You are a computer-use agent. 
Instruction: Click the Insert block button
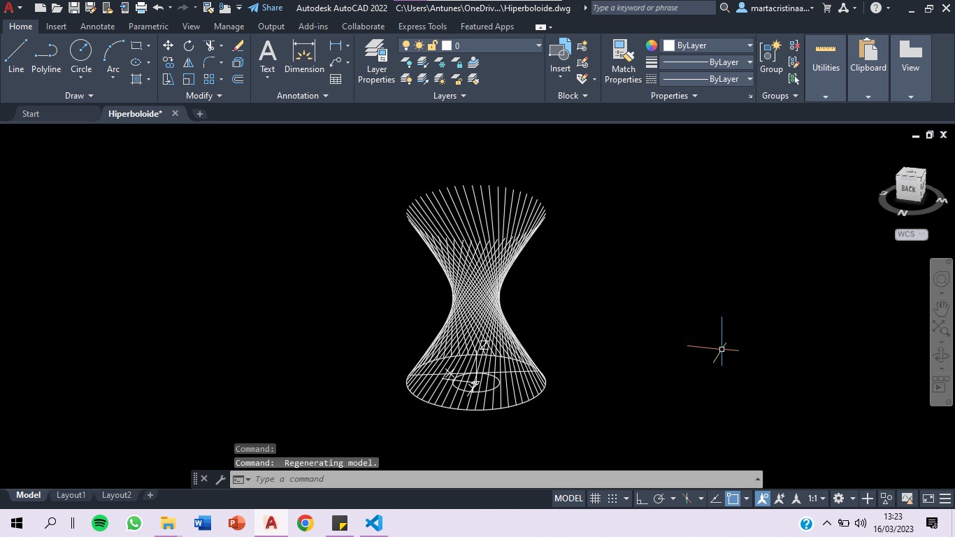[560, 56]
